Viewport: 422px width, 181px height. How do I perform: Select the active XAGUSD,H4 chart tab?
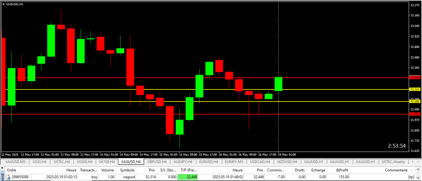point(131,162)
